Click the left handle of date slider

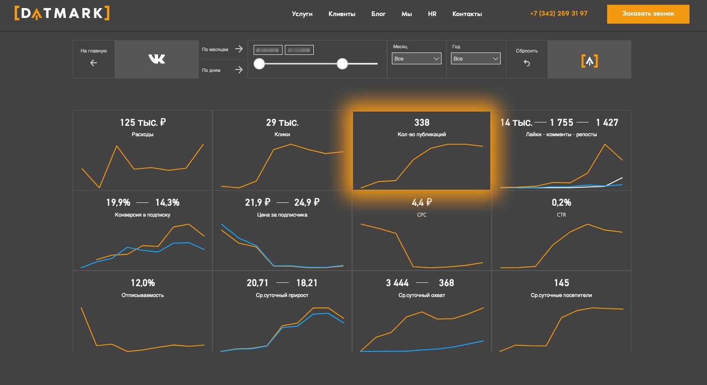[x=259, y=64]
